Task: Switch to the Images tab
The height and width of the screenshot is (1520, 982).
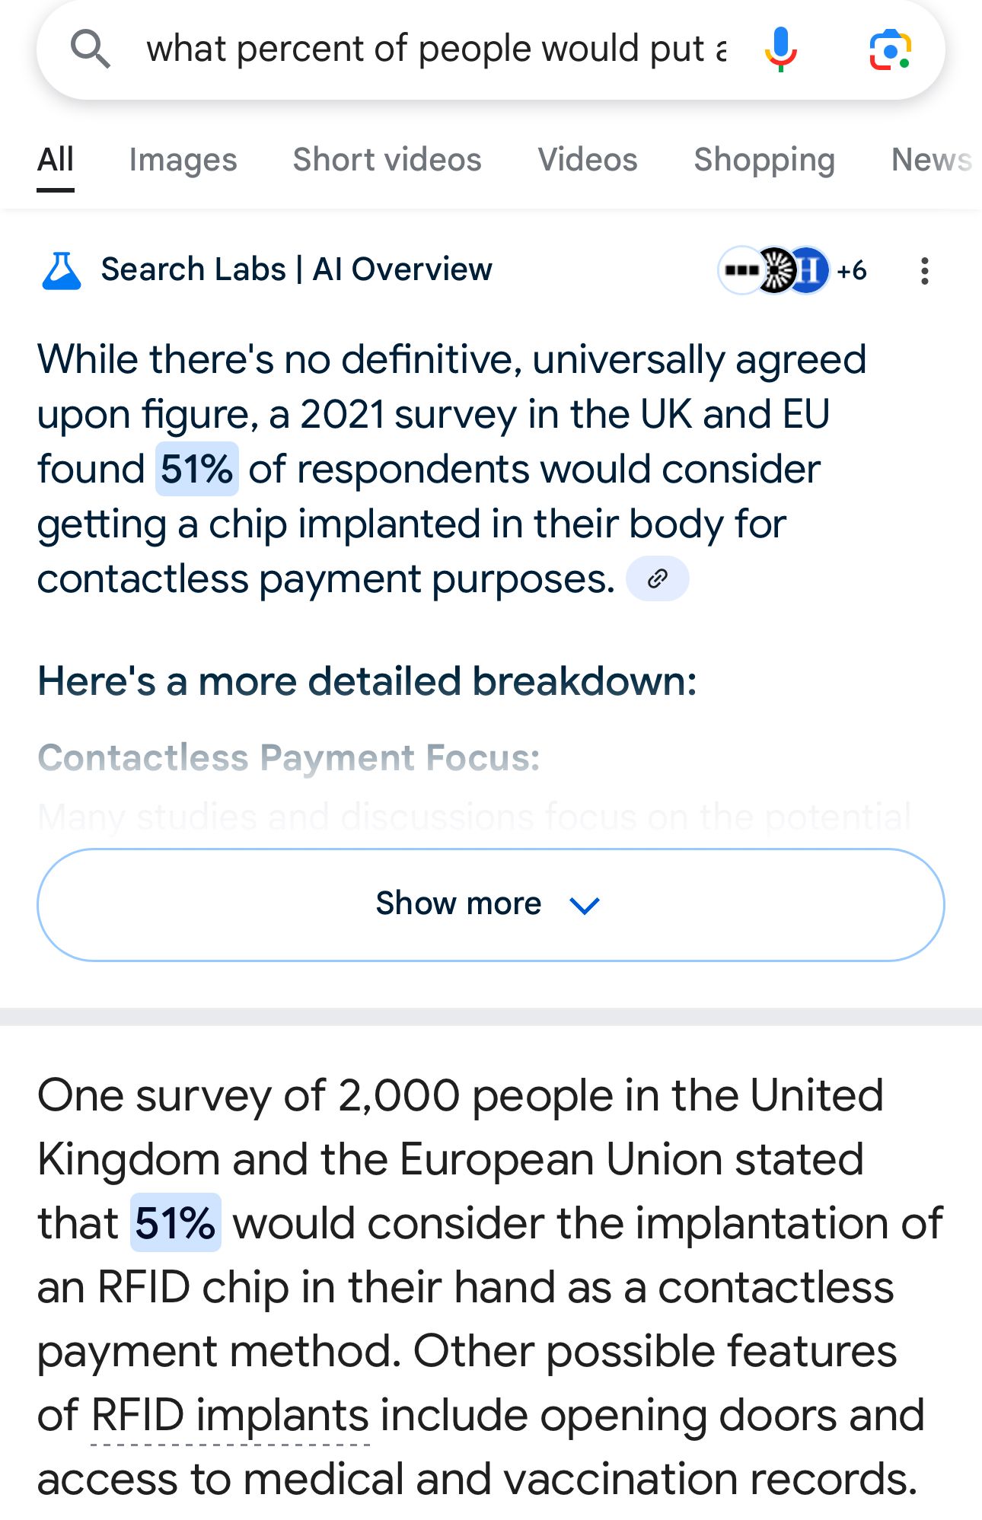Action: coord(183,160)
